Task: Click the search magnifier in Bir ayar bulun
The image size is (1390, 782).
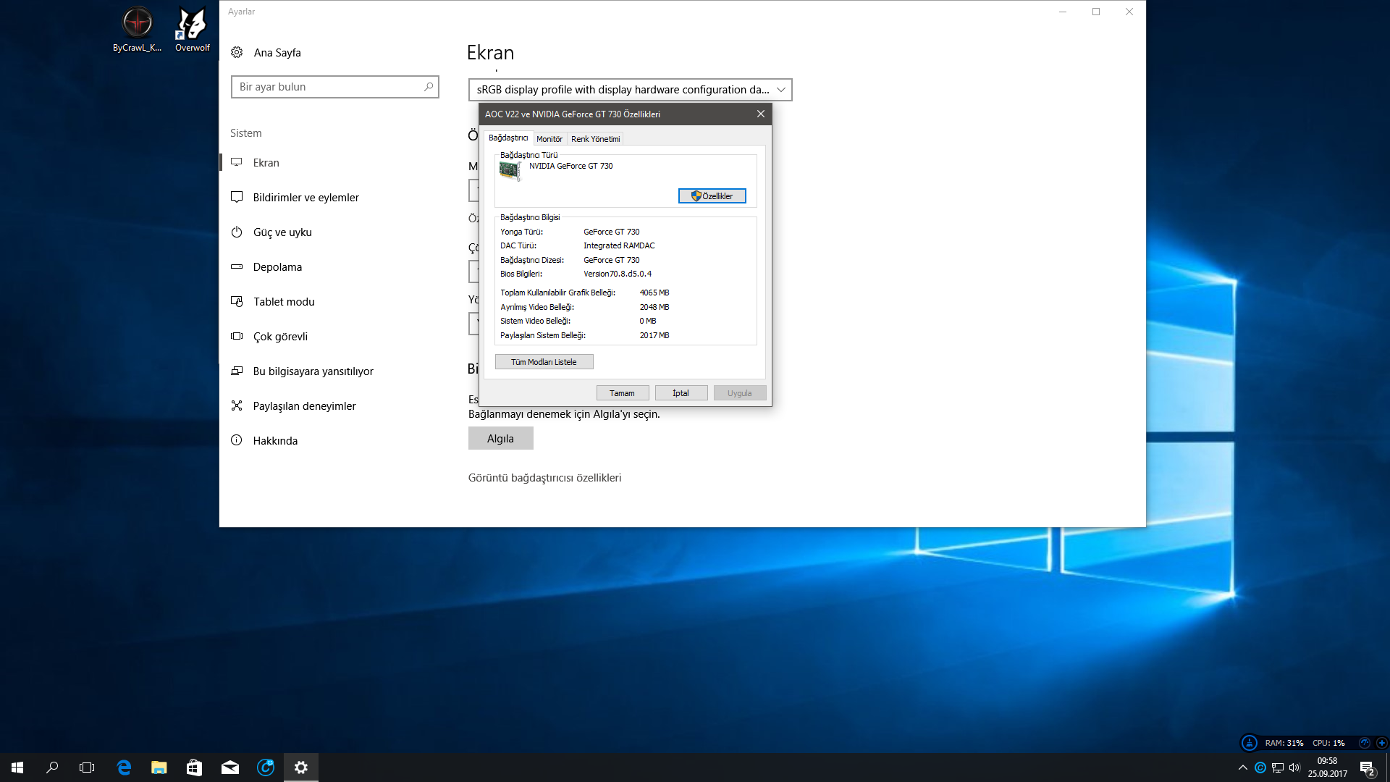Action: [x=429, y=87]
